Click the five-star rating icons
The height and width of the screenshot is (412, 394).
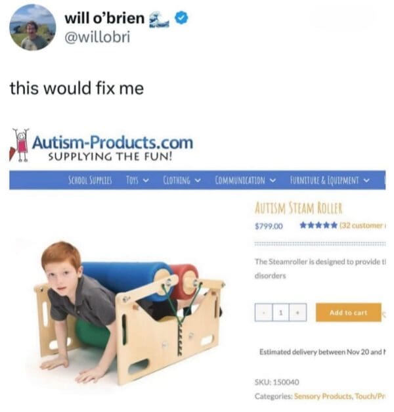click(x=318, y=225)
